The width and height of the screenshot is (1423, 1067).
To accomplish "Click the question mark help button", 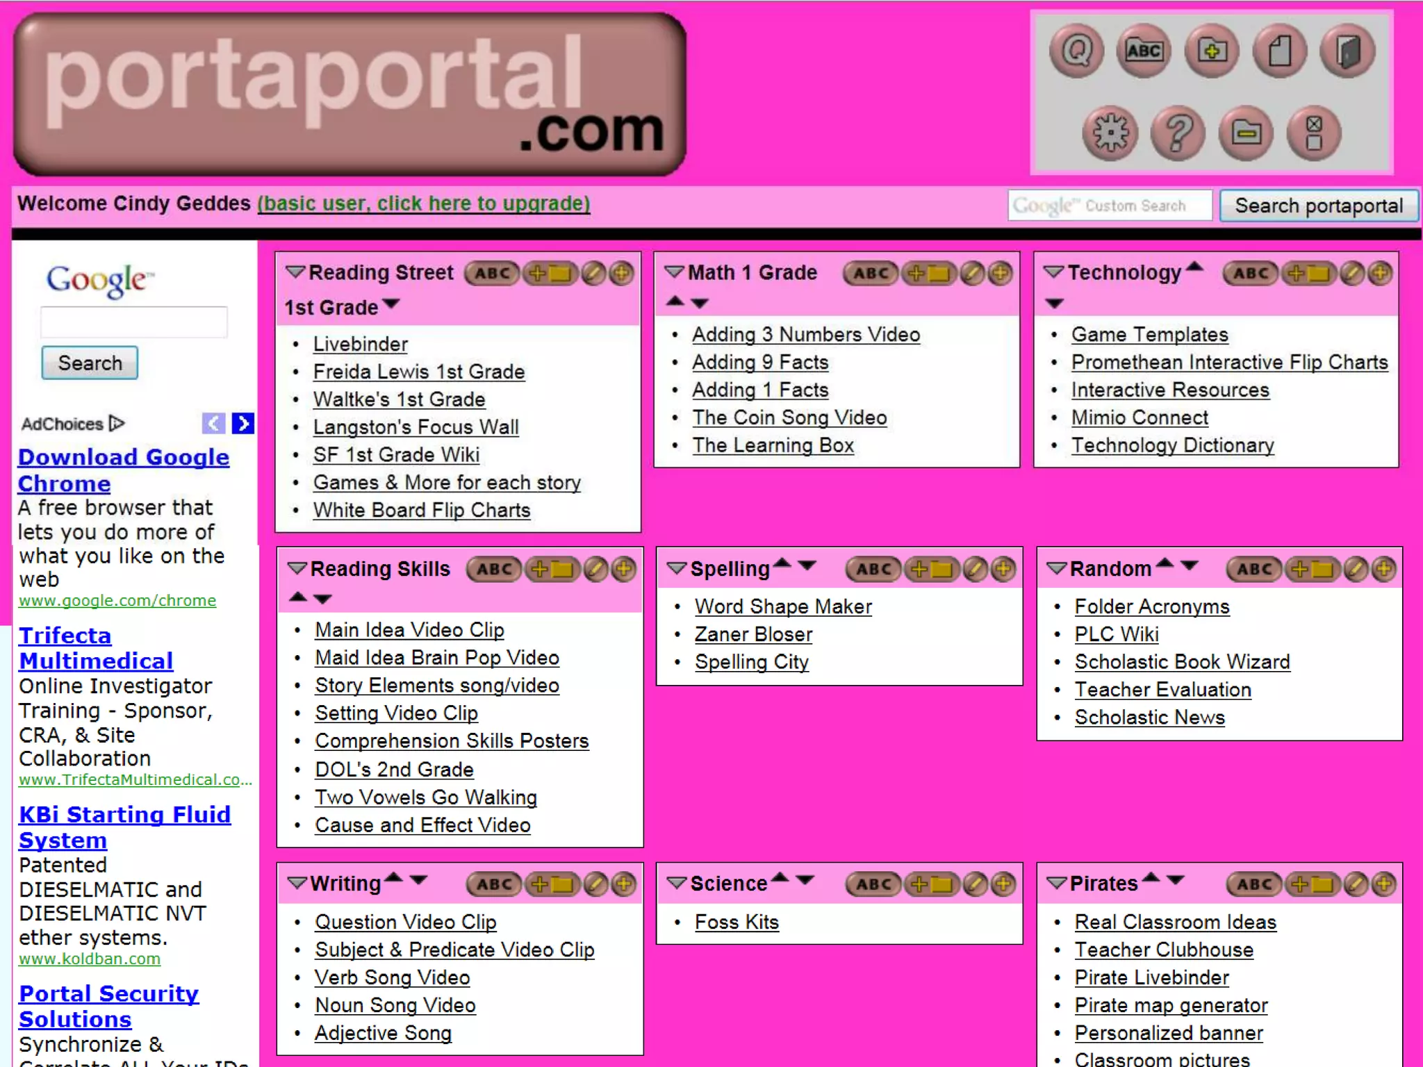I will [1178, 132].
